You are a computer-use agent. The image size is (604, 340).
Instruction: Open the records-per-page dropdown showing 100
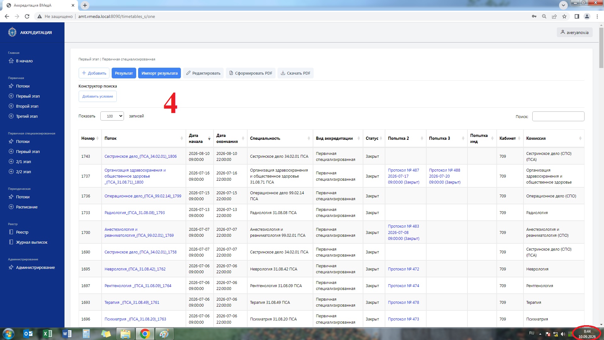pyautogui.click(x=112, y=116)
